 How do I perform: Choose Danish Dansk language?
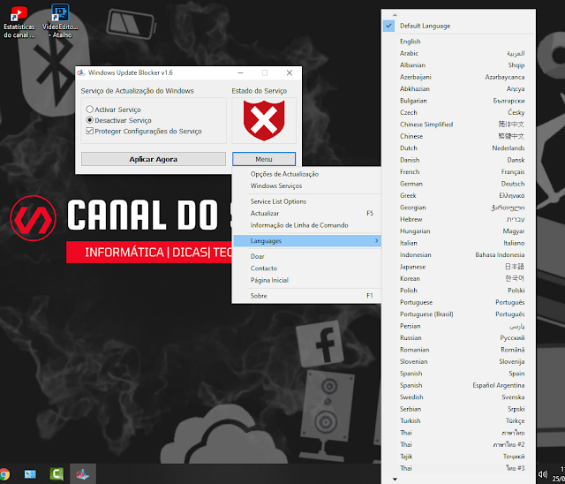pyautogui.click(x=458, y=160)
